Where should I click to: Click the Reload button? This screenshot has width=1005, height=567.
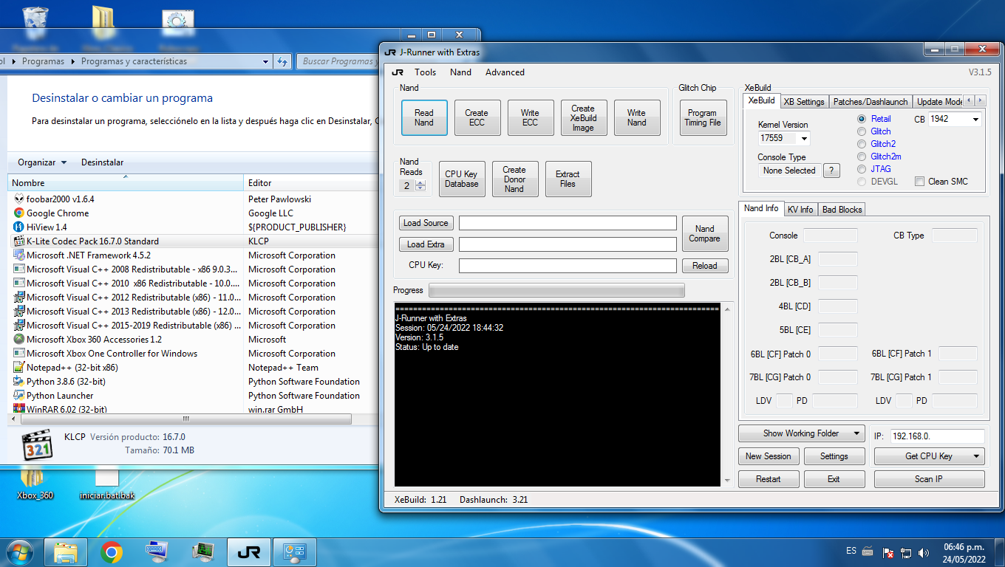(705, 266)
